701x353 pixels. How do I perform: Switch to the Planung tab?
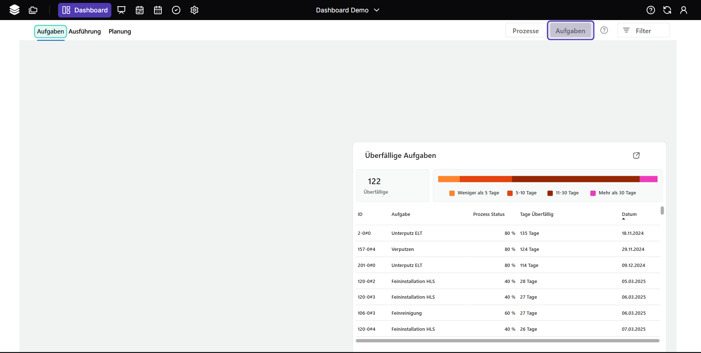120,31
